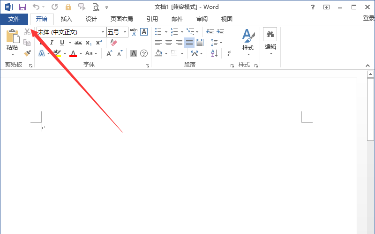
Task: Activate the format painter brush
Action: pyautogui.click(x=27, y=53)
